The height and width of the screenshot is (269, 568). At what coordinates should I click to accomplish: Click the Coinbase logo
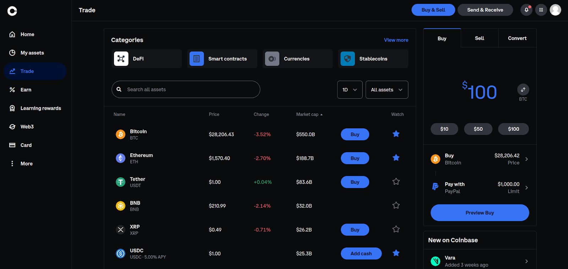click(12, 11)
